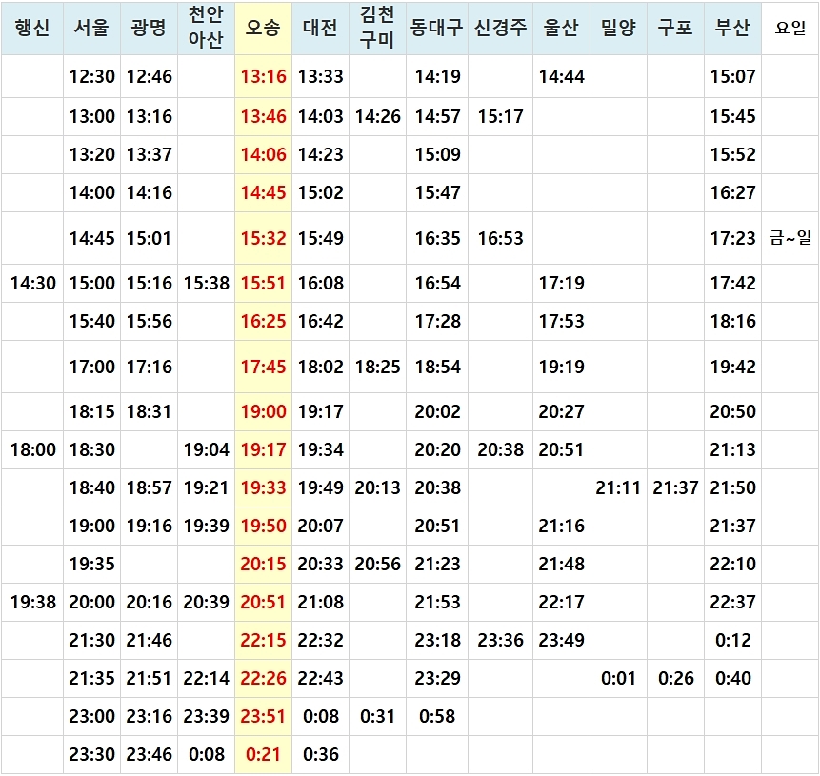The width and height of the screenshot is (820, 776).
Task: Click the 김천구미 column header
Action: [377, 28]
